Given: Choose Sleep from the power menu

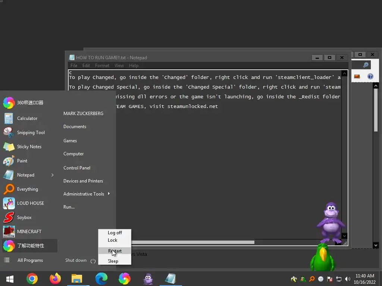Looking at the screenshot, I should pyautogui.click(x=115, y=261).
